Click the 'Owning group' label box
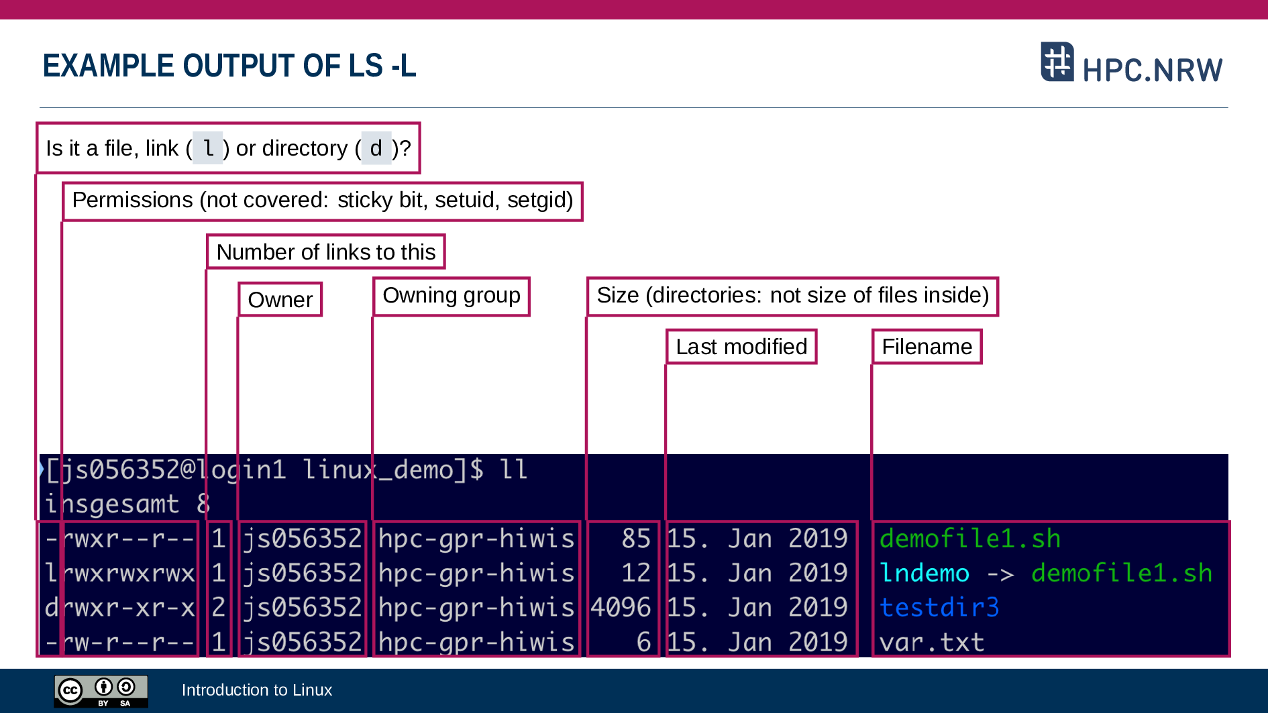This screenshot has width=1268, height=713. pyautogui.click(x=451, y=296)
